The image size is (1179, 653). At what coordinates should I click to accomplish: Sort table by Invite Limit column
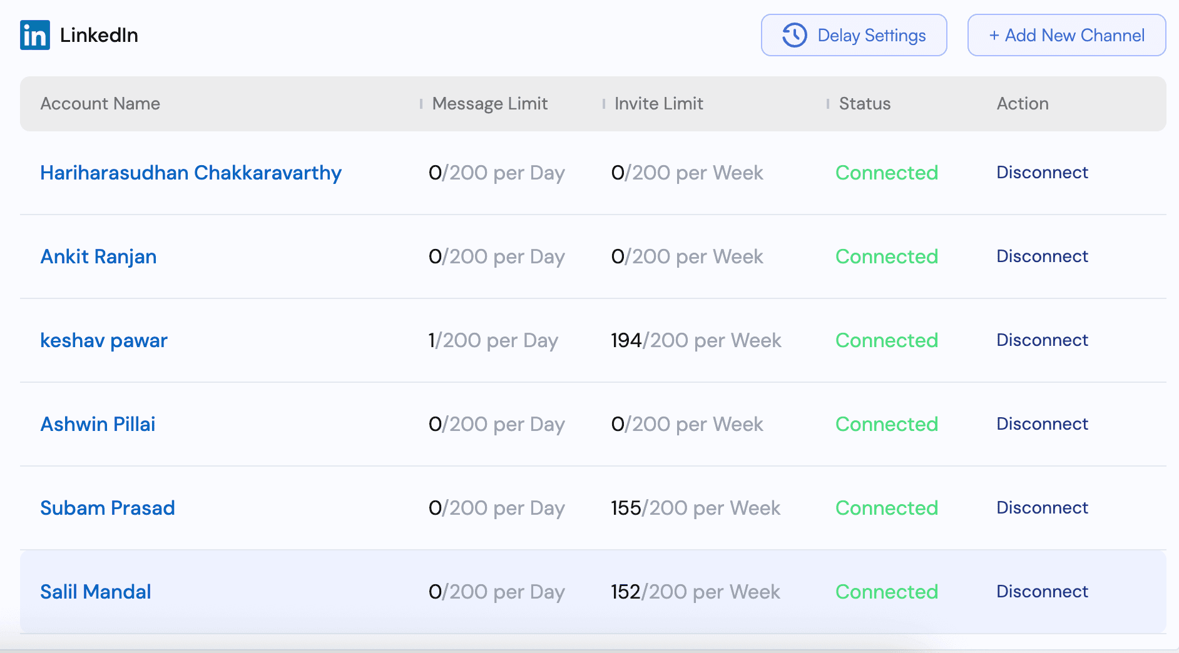pos(658,104)
